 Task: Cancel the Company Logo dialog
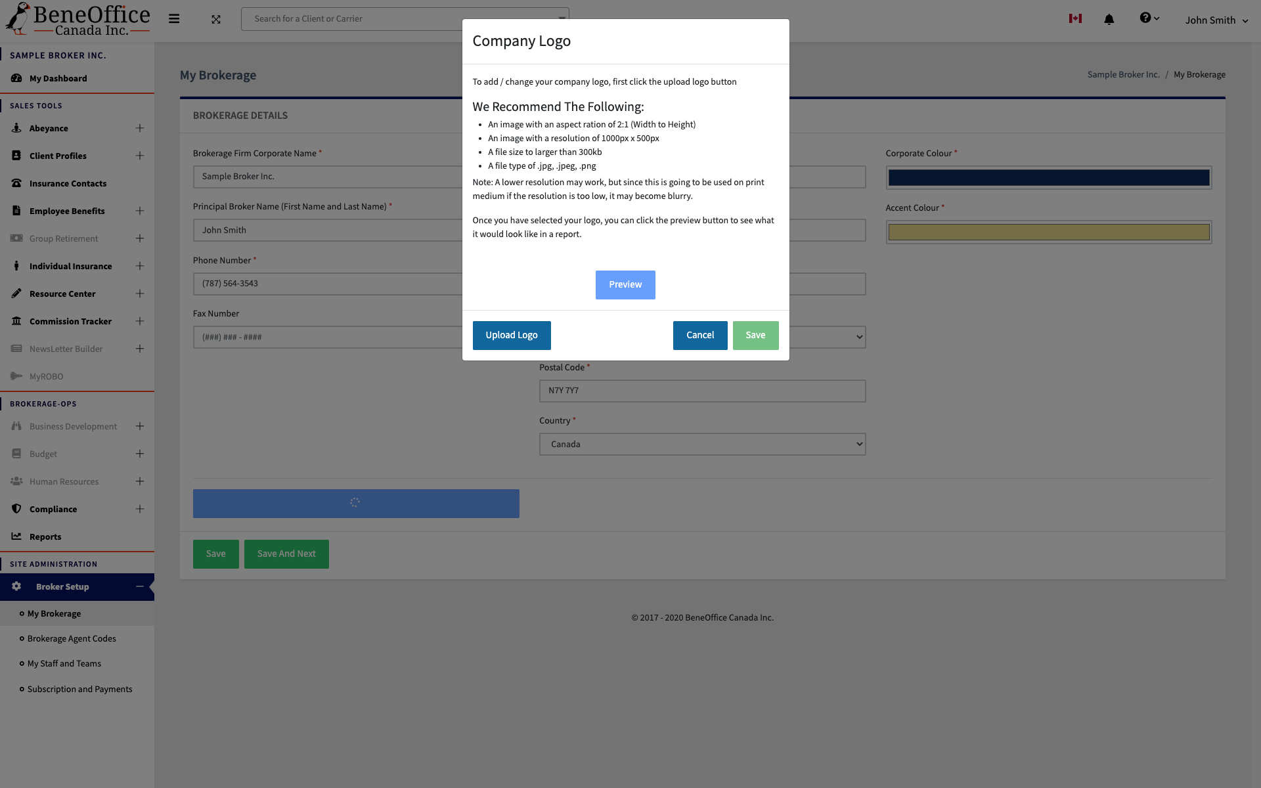pyautogui.click(x=699, y=336)
